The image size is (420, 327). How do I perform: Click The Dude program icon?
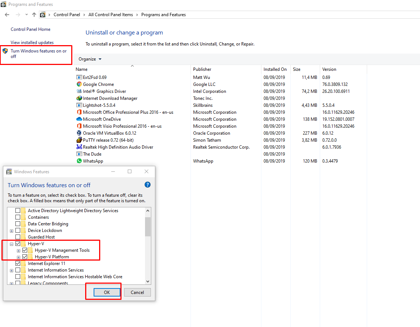(79, 154)
